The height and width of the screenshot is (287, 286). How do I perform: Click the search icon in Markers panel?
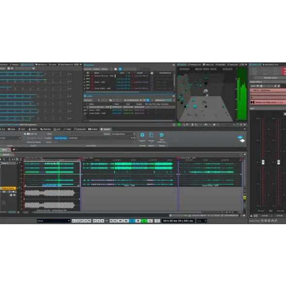pyautogui.click(x=139, y=69)
